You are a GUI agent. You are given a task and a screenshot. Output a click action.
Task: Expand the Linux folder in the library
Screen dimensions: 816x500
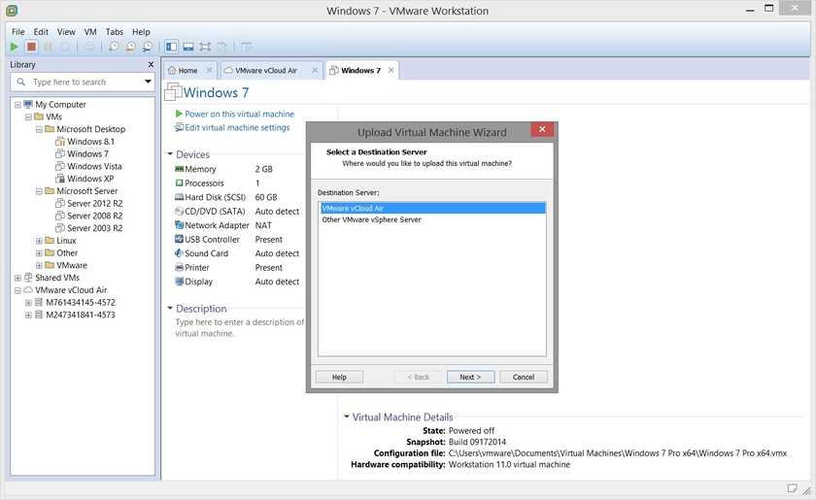[x=39, y=241]
